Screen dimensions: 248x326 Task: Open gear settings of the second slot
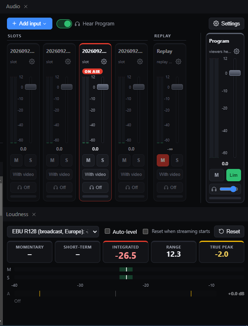(68, 62)
